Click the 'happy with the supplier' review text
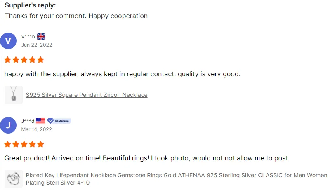Image resolution: width=335 pixels, height=190 pixels. 122,74
